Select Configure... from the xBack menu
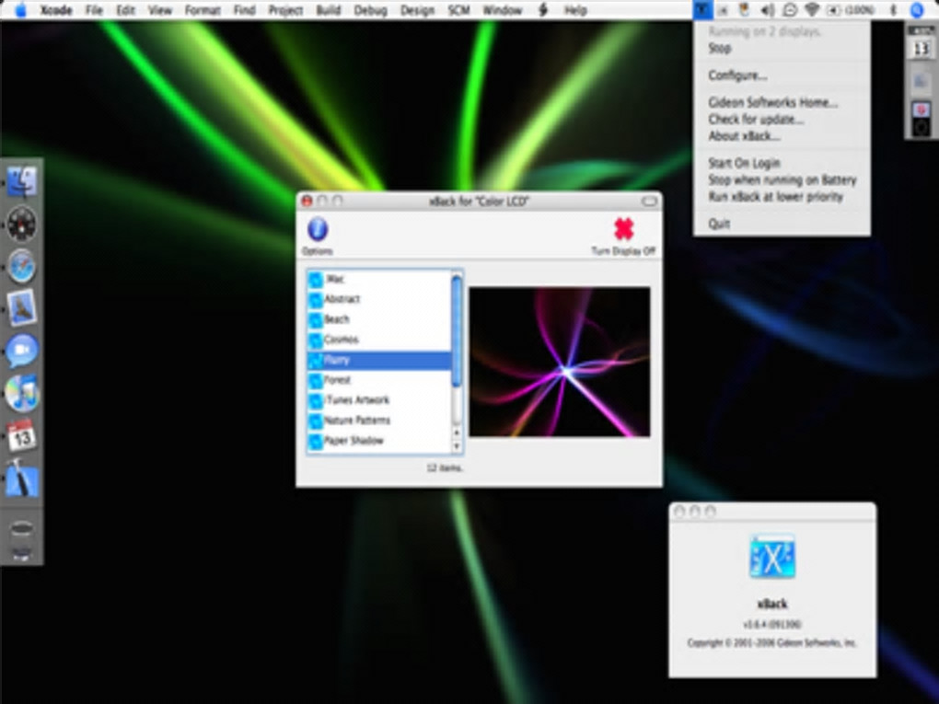 point(737,75)
